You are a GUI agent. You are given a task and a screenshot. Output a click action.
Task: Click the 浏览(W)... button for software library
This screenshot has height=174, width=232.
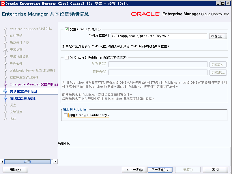tap(218, 36)
